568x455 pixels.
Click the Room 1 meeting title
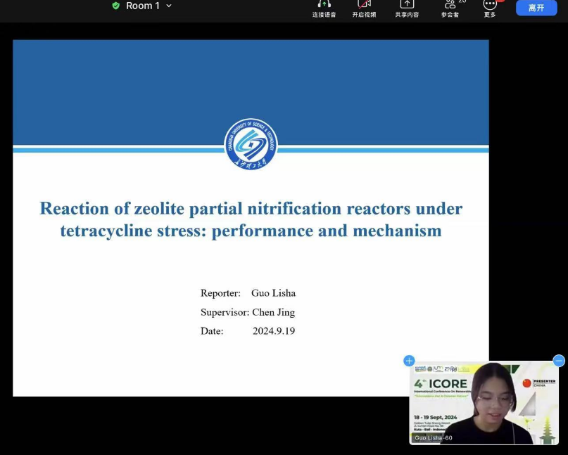[x=142, y=6]
